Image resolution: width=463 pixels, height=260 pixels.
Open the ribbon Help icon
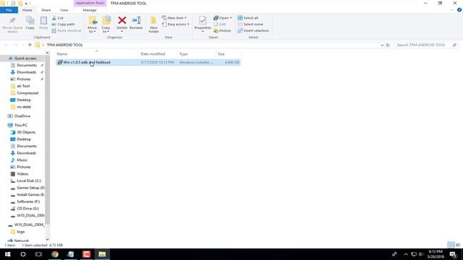pyautogui.click(x=459, y=10)
